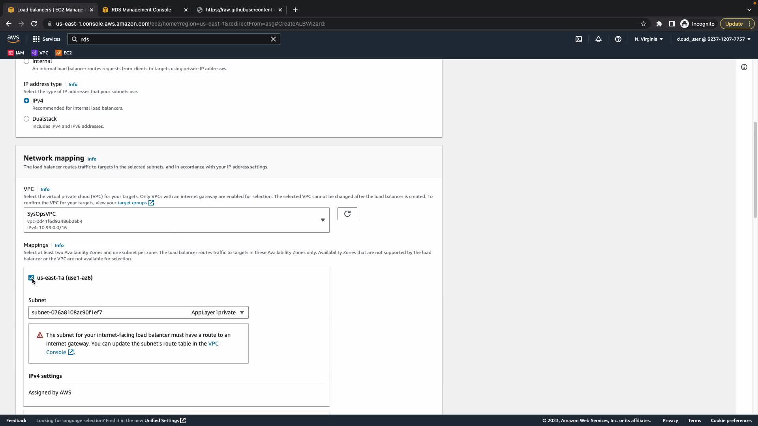Screen dimensions: 758x426
Task: Open the Services grid menu
Action: tap(47, 39)
